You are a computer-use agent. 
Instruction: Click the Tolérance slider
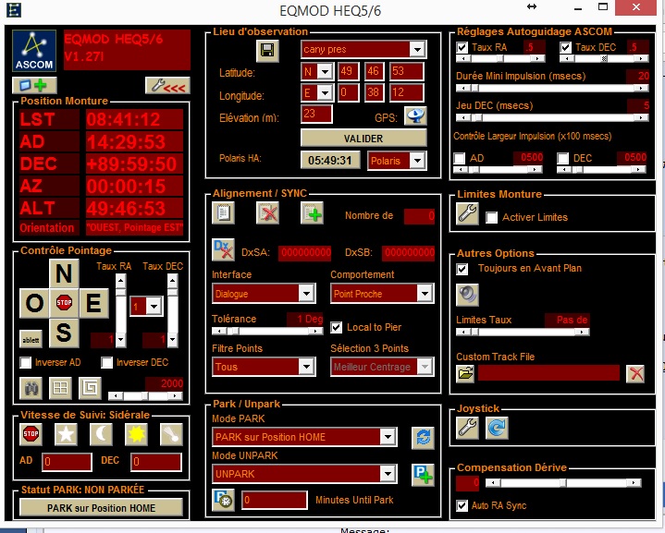[267, 331]
